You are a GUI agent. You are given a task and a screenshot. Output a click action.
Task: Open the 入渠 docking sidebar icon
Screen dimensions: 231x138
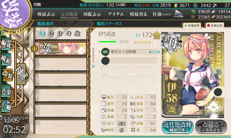(6, 91)
